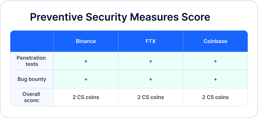
Task: Click the FTX column header
Action: pyautogui.click(x=151, y=41)
